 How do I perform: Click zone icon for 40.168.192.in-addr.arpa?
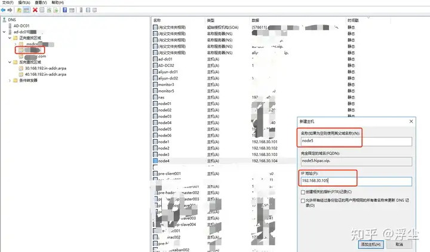(x=21, y=74)
